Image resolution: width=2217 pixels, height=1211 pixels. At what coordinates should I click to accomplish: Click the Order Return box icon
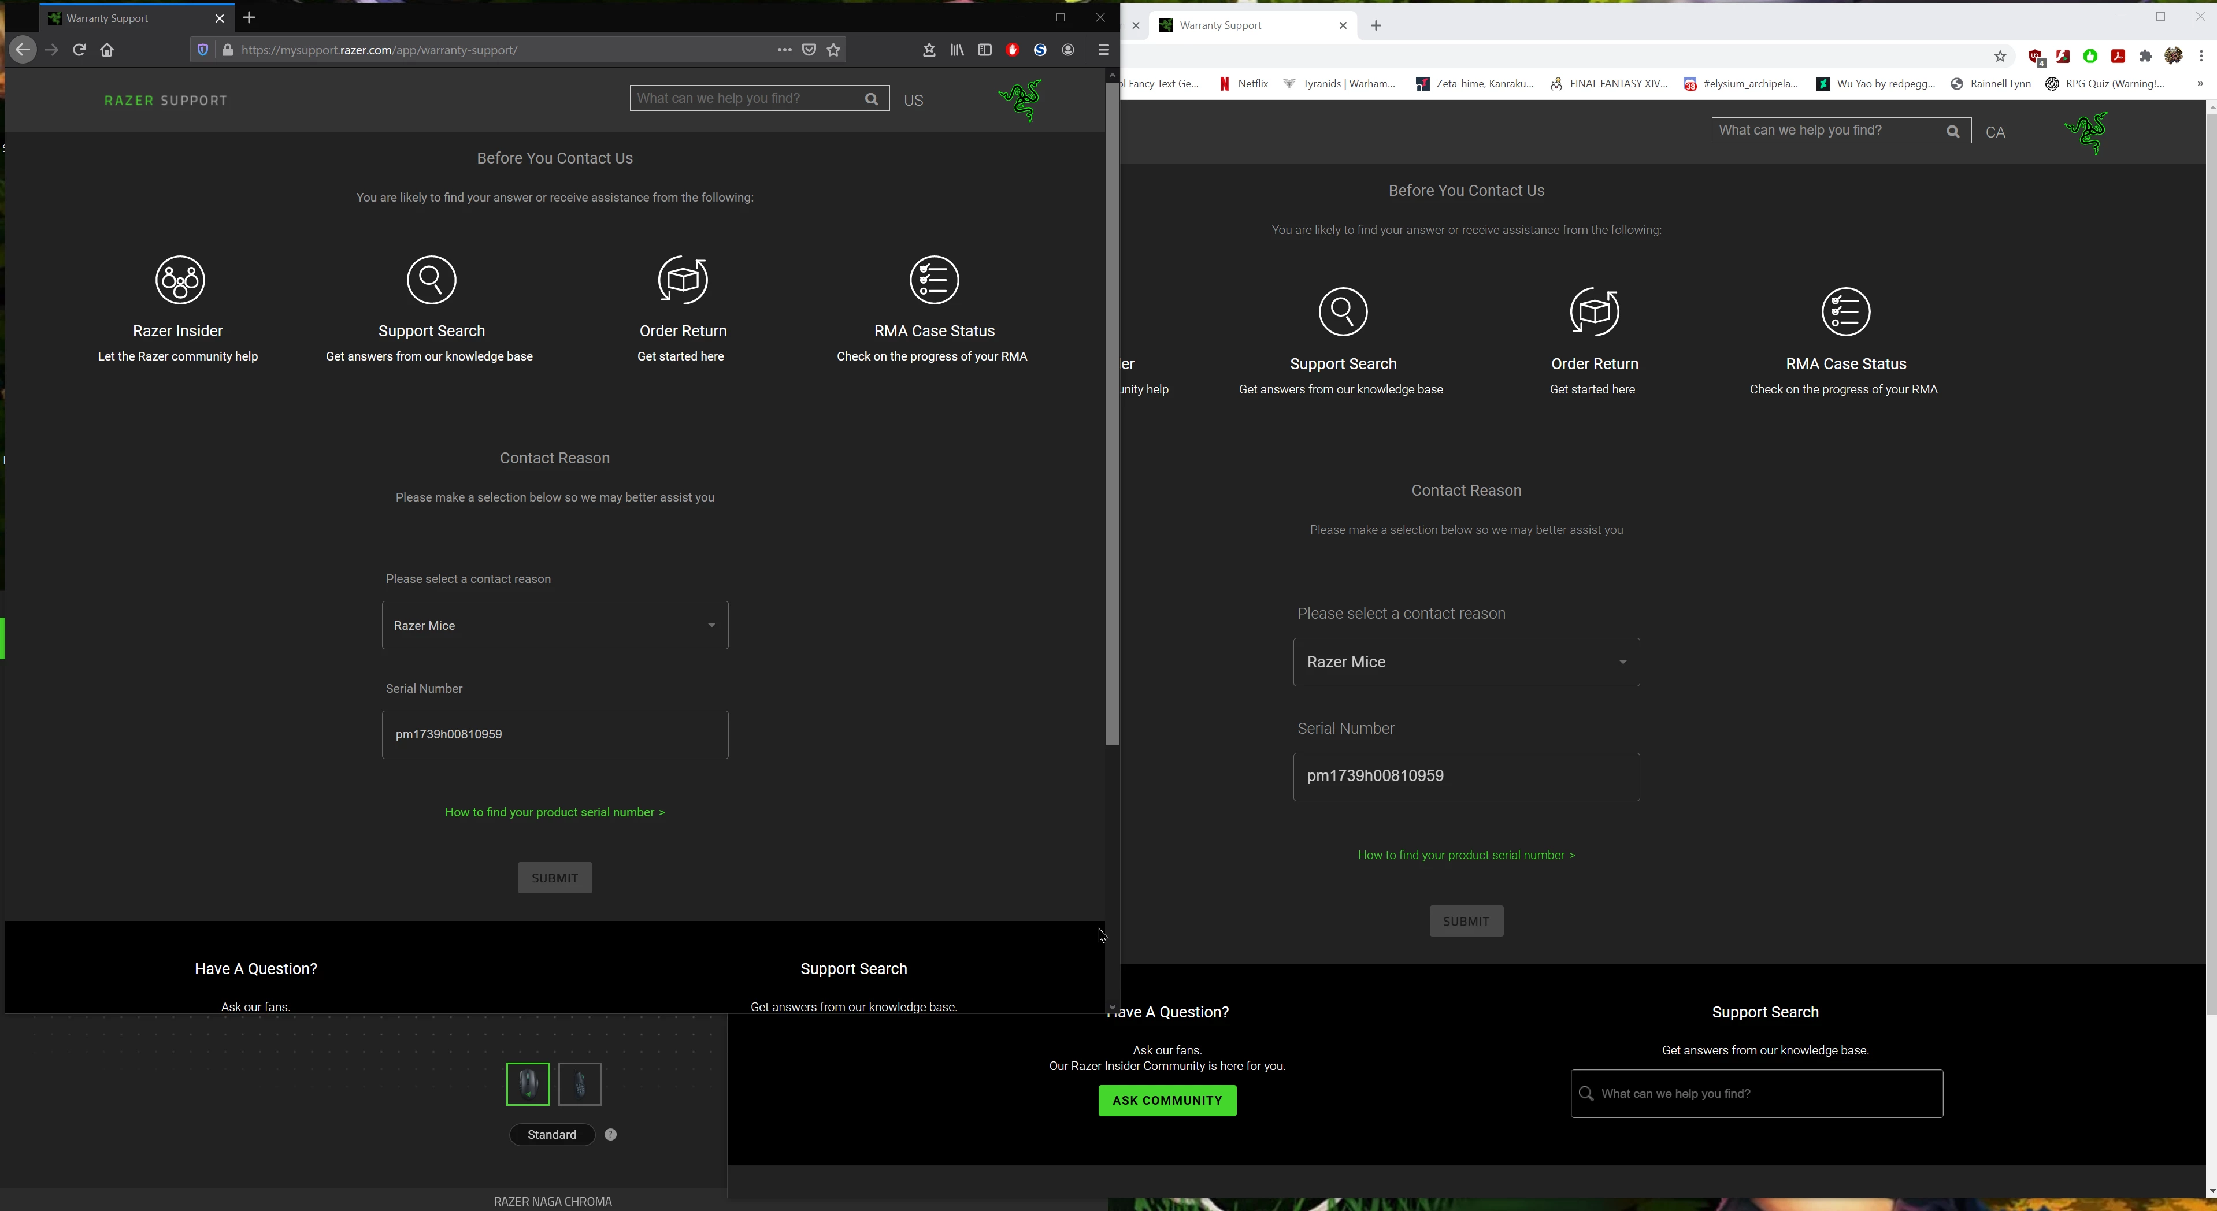[681, 280]
